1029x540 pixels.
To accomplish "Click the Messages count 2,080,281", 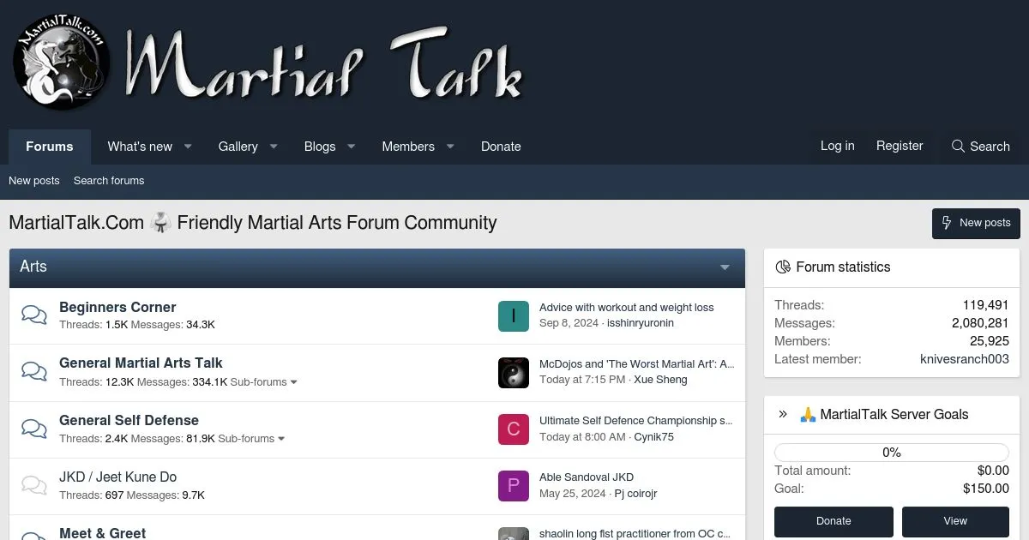I will 980,323.
